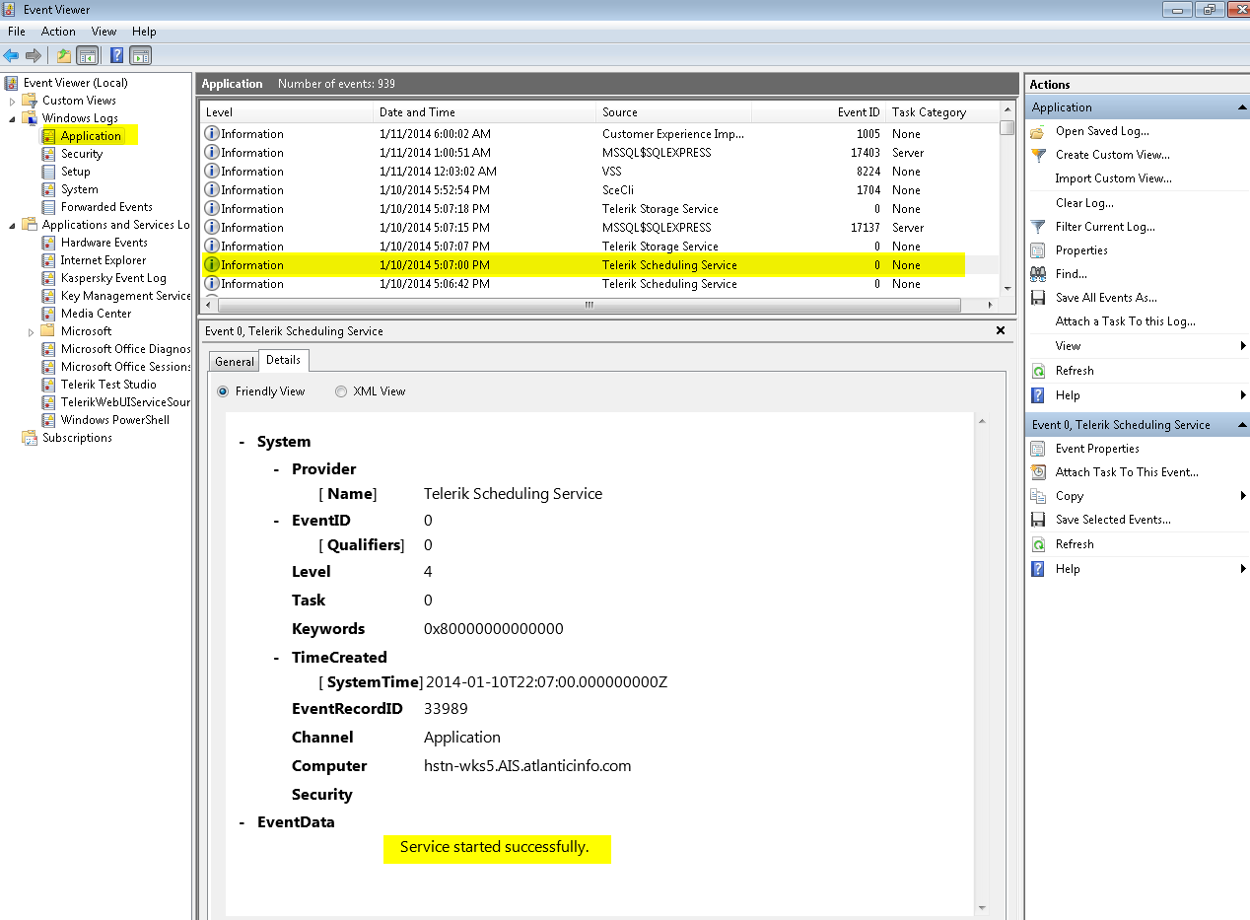This screenshot has width=1250, height=920.
Task: Click the Filter Current Log funnel icon
Action: 1038,227
